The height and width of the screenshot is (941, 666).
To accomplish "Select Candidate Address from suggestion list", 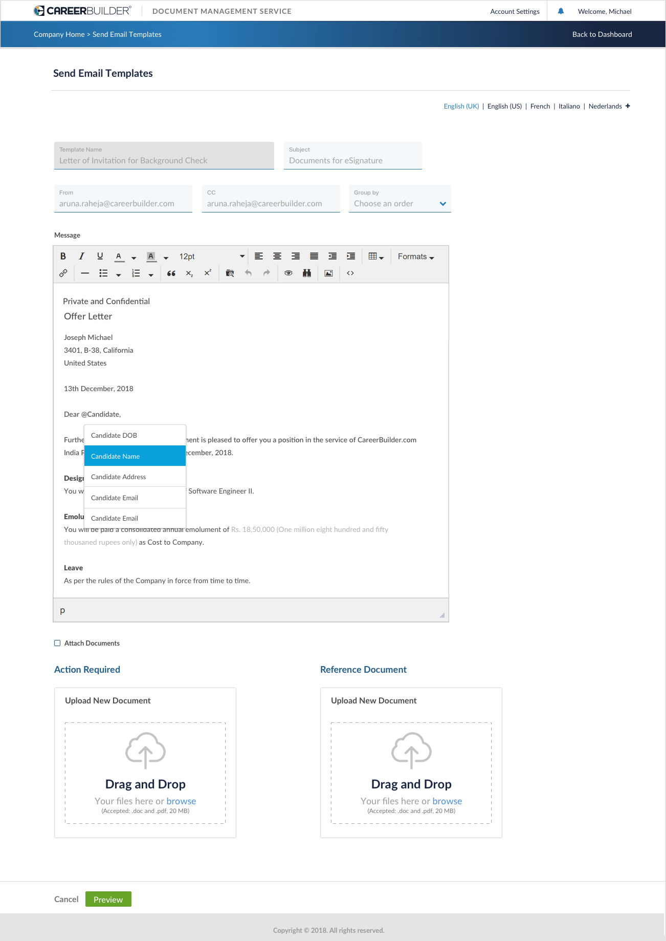I will (135, 477).
